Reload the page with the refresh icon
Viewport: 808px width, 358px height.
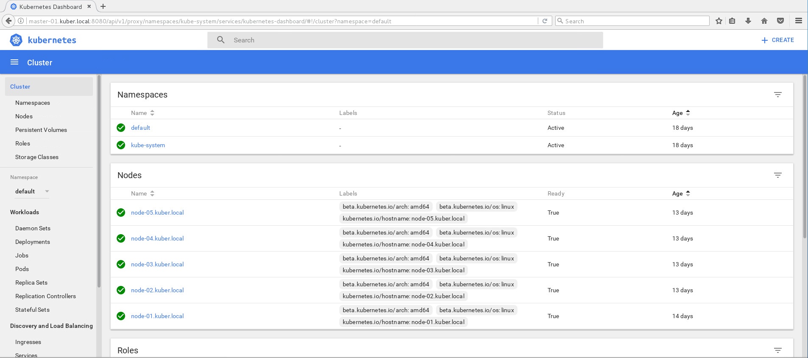point(545,21)
